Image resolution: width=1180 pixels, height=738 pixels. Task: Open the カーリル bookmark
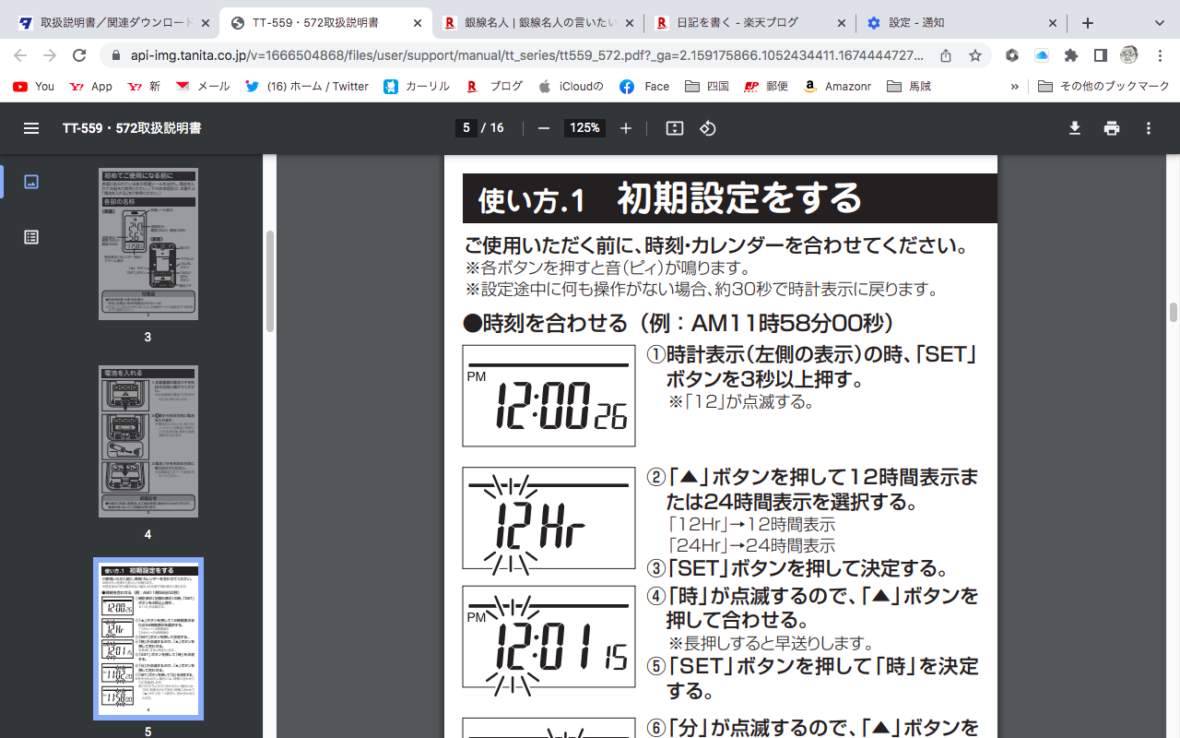(x=417, y=87)
